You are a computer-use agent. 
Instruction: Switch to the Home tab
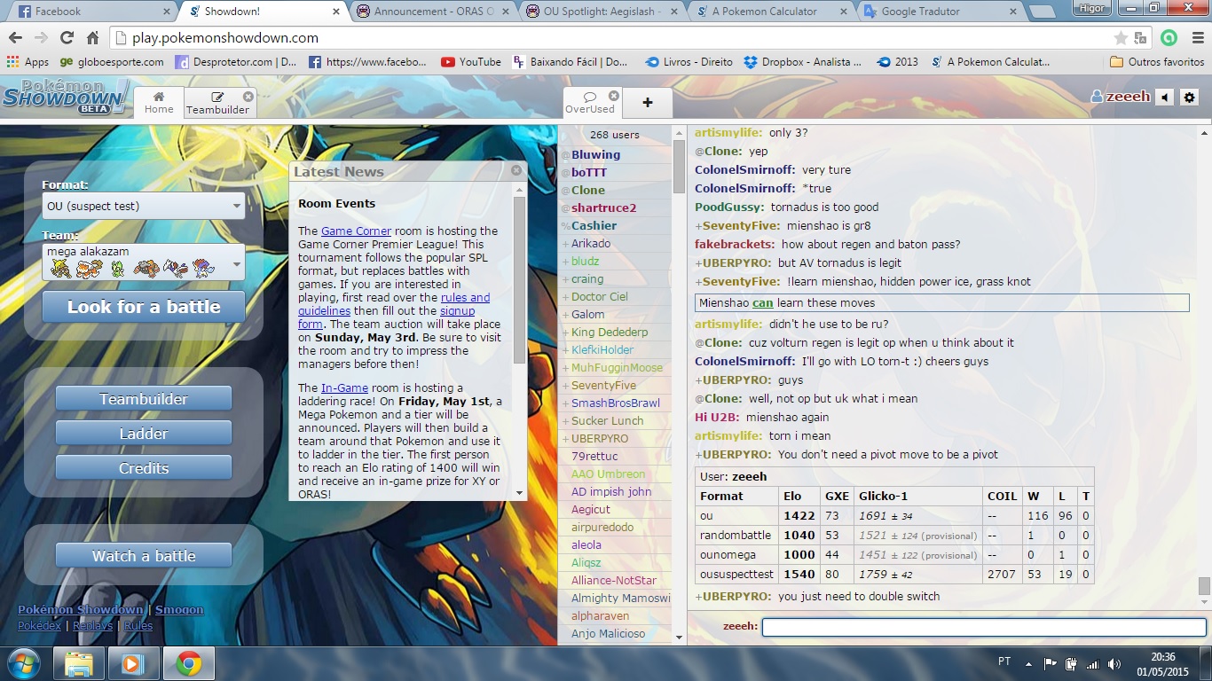(x=159, y=103)
